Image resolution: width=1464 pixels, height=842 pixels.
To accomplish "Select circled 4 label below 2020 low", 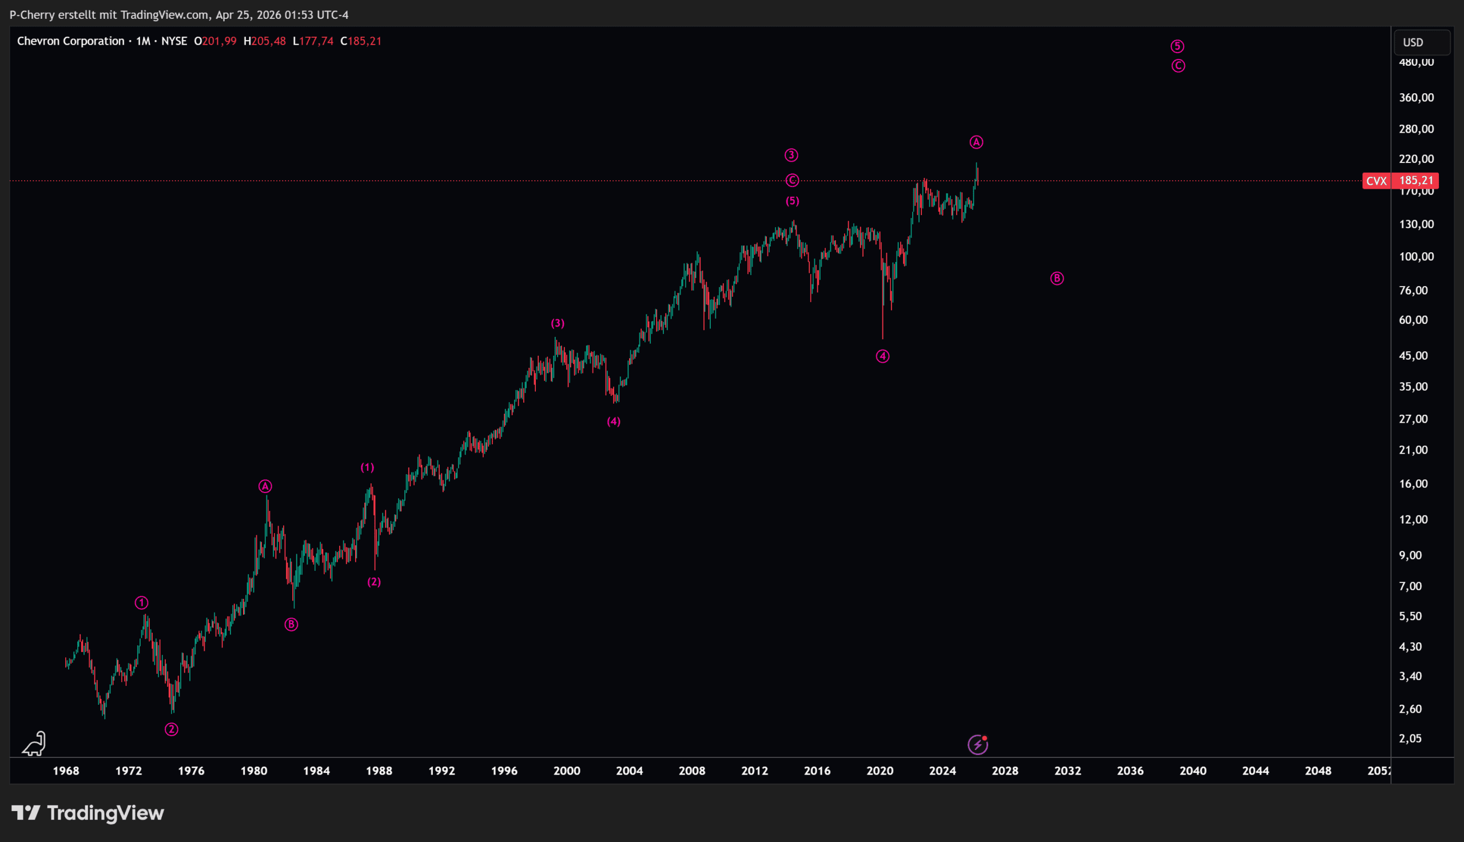I will click(882, 356).
